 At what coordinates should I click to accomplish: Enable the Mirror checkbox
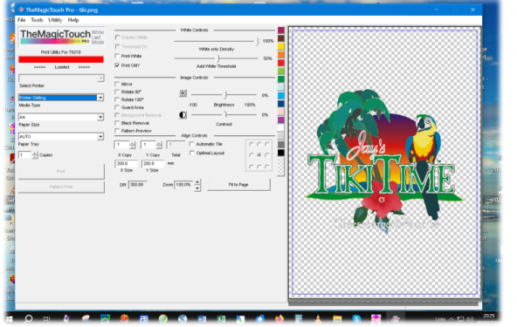117,84
